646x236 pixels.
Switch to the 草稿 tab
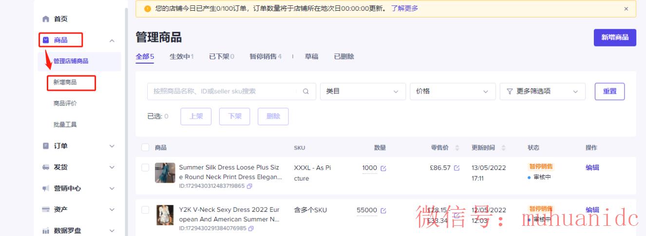311,57
